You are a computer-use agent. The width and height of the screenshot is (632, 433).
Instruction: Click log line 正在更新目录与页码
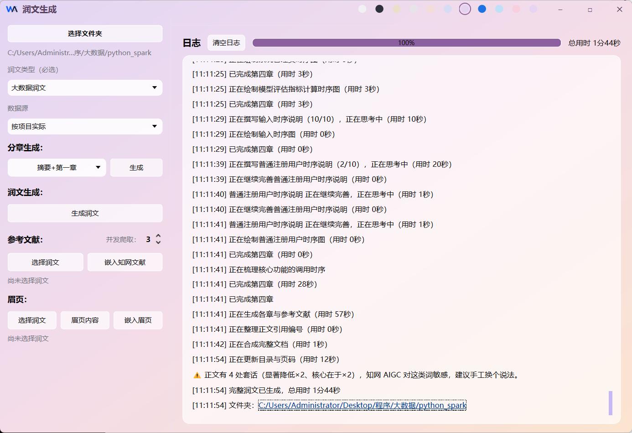pyautogui.click(x=266, y=359)
